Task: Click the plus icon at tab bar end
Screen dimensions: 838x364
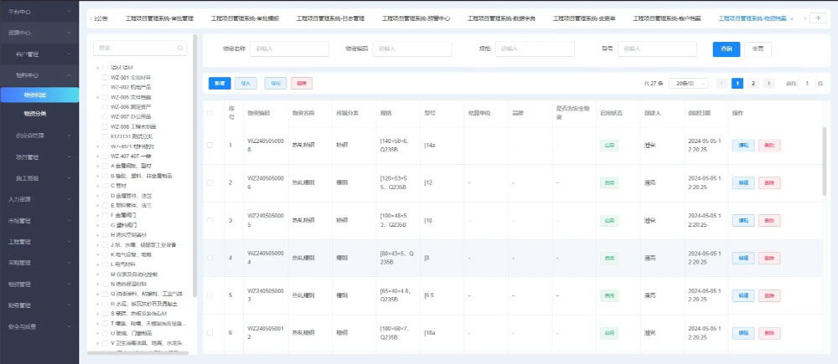Action: [818, 18]
